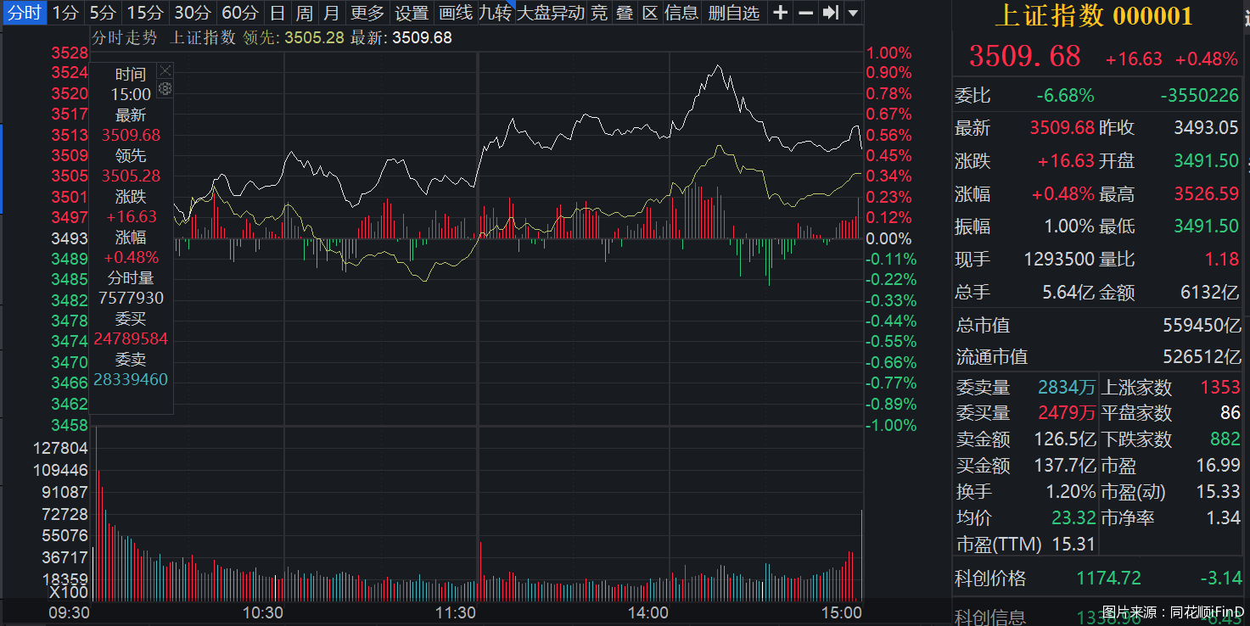Open the 设置 settings button

point(412,13)
